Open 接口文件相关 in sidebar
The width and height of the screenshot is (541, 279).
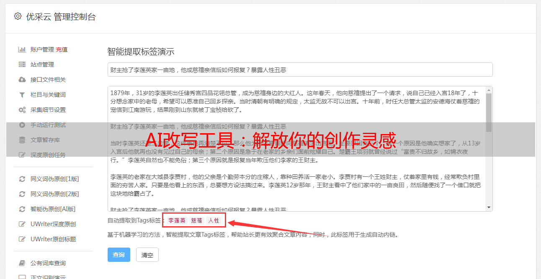[48, 80]
